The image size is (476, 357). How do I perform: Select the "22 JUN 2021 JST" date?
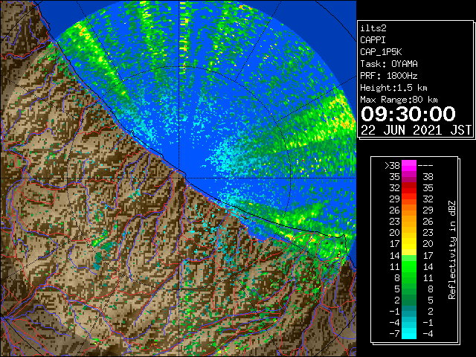416,130
